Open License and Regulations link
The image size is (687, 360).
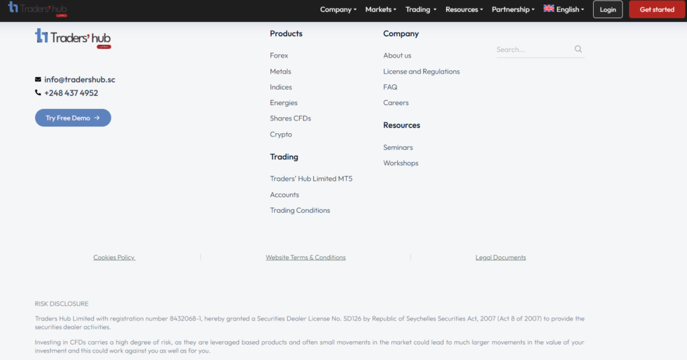click(x=421, y=71)
